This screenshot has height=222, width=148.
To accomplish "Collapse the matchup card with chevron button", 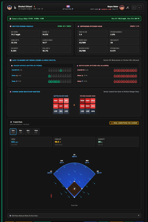I will [134, 8].
